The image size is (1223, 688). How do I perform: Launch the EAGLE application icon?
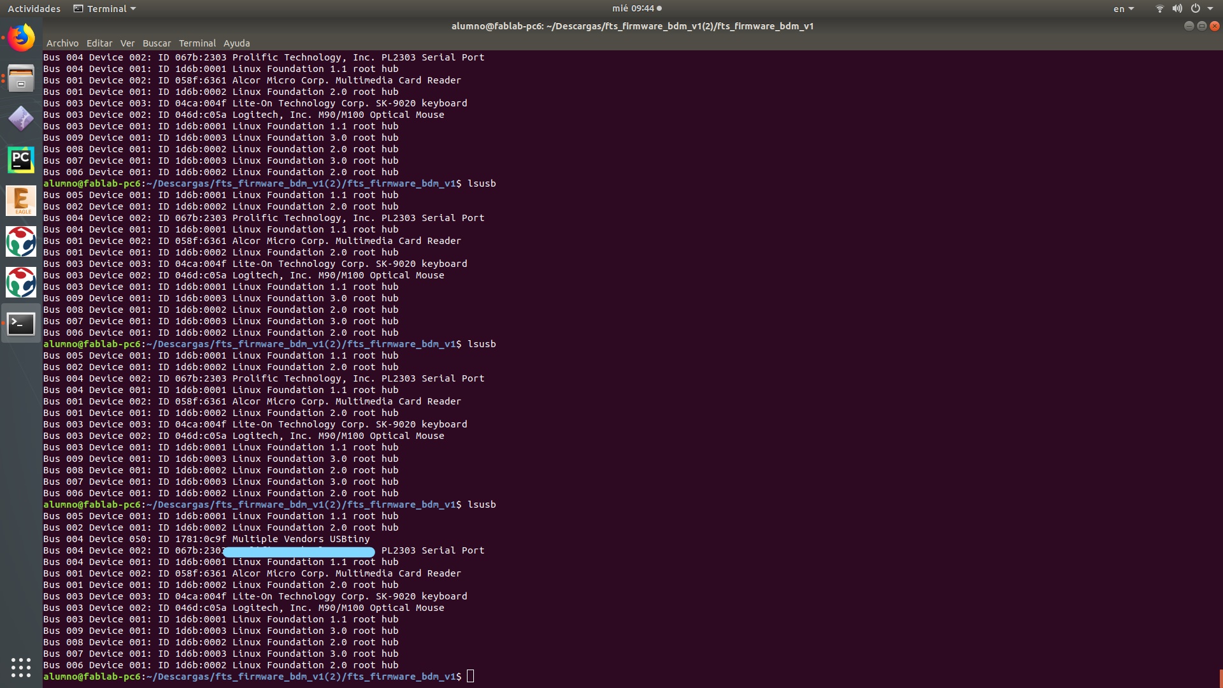click(x=21, y=201)
